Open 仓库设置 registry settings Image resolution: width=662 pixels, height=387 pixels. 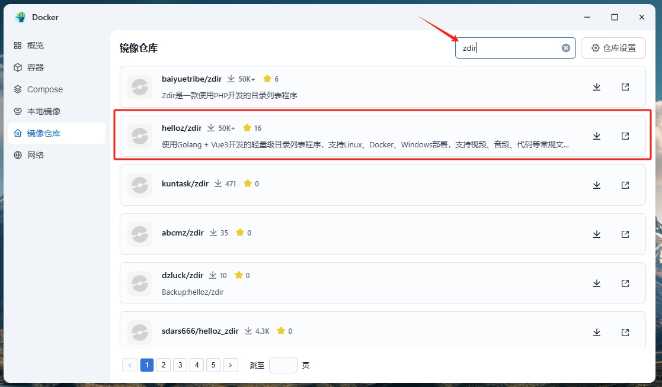613,48
